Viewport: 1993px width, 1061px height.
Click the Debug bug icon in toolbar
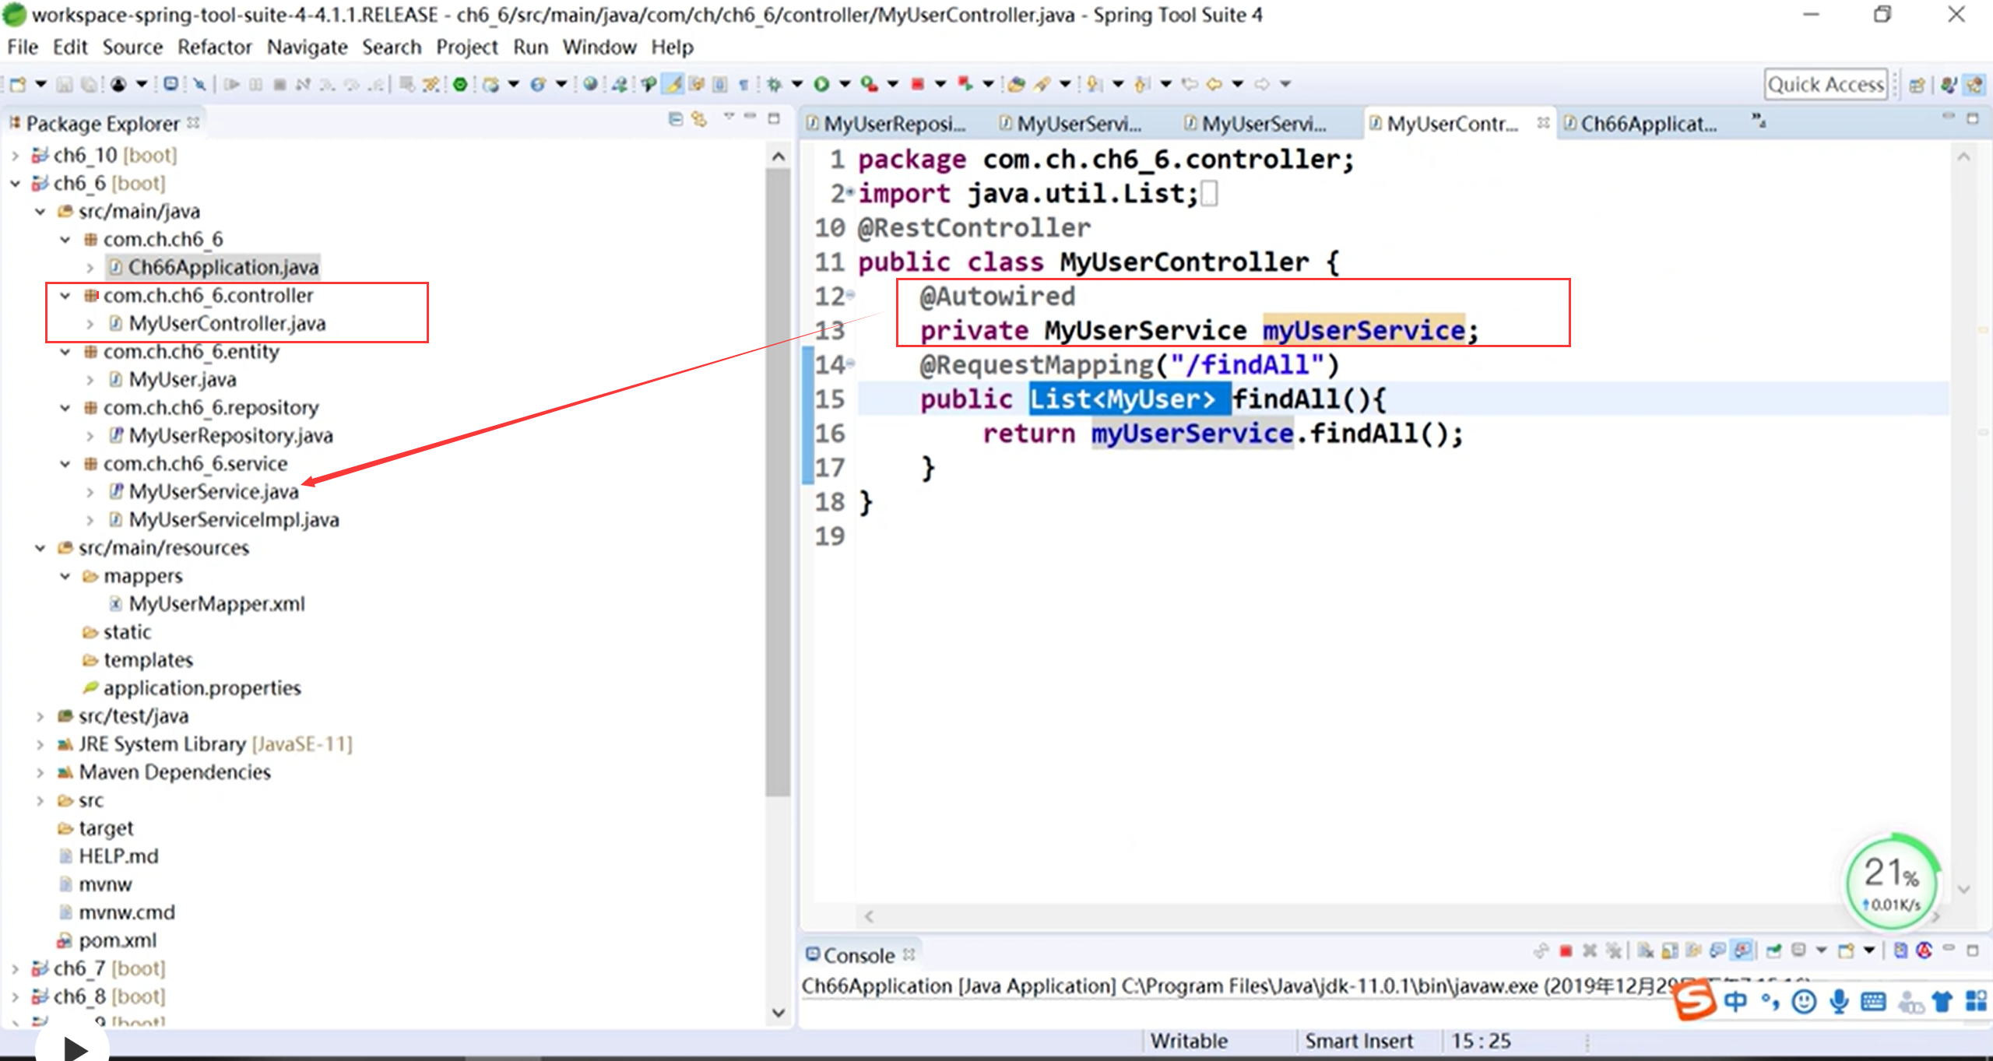(x=774, y=84)
